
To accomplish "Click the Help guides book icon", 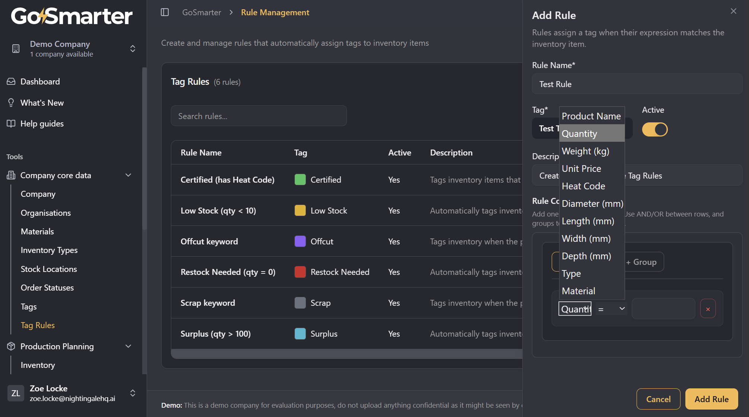I will (11, 124).
